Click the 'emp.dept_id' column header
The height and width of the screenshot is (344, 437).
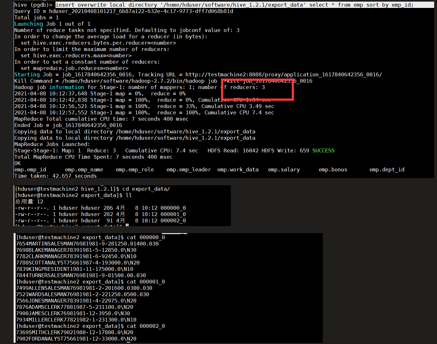[x=387, y=169]
